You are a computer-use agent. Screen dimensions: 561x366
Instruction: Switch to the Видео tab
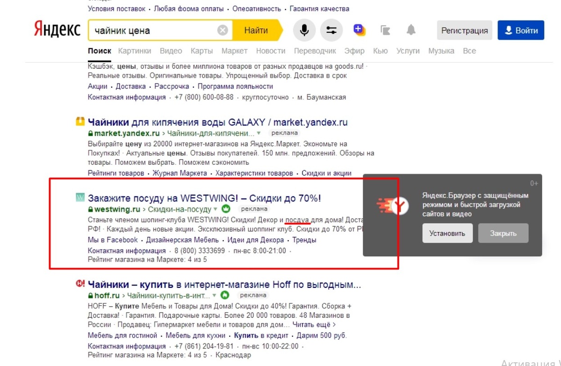click(171, 51)
